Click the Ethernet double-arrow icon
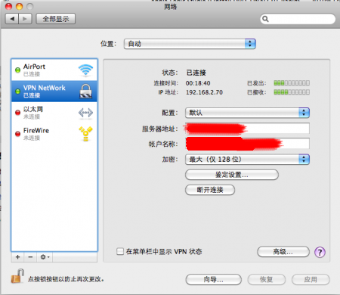The image size is (340, 295). pos(85,113)
